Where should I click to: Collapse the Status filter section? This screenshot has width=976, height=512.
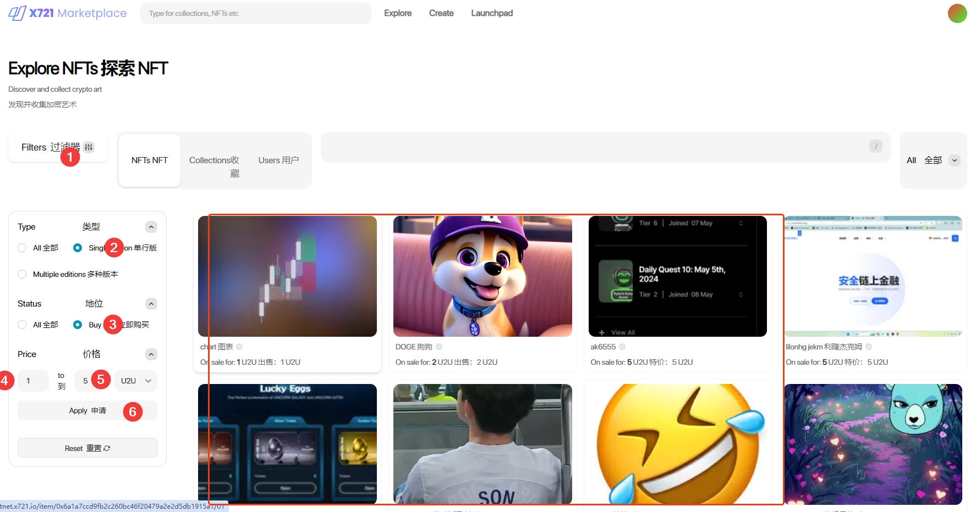pyautogui.click(x=151, y=304)
